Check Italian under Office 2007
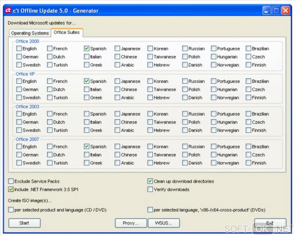Viewport: 297px width, 236px height. 86,155
